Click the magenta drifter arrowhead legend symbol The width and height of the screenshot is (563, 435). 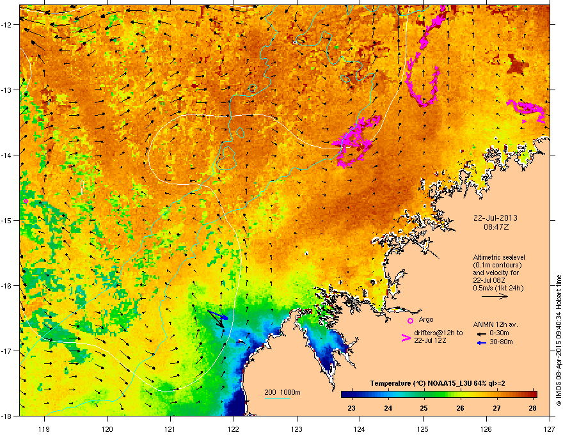[406, 337]
